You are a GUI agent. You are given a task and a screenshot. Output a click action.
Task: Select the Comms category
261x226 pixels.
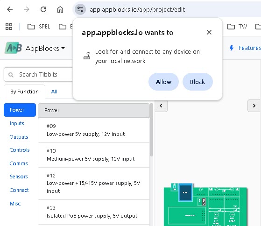[19, 163]
